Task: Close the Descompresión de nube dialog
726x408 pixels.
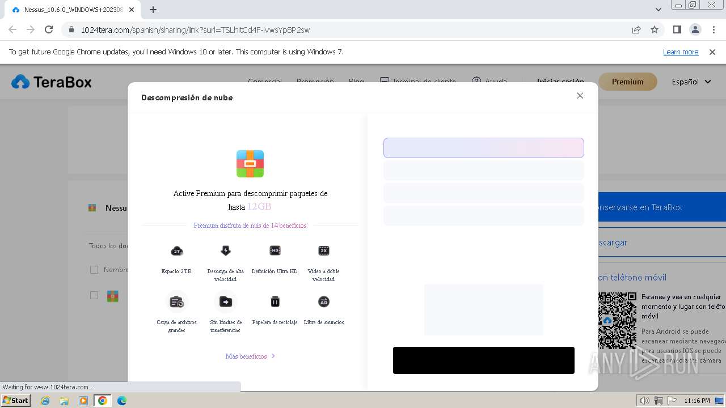Action: pos(580,96)
